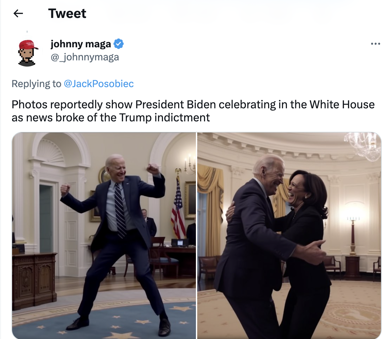Open the right photo of two people hugging

(289, 235)
